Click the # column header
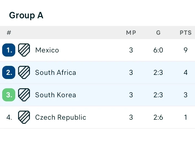Screen dimensions: 195x141 click(x=9, y=33)
